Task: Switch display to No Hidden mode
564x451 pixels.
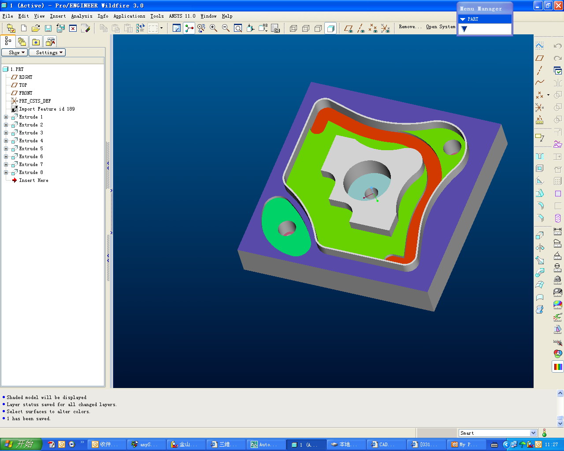Action: tap(318, 28)
